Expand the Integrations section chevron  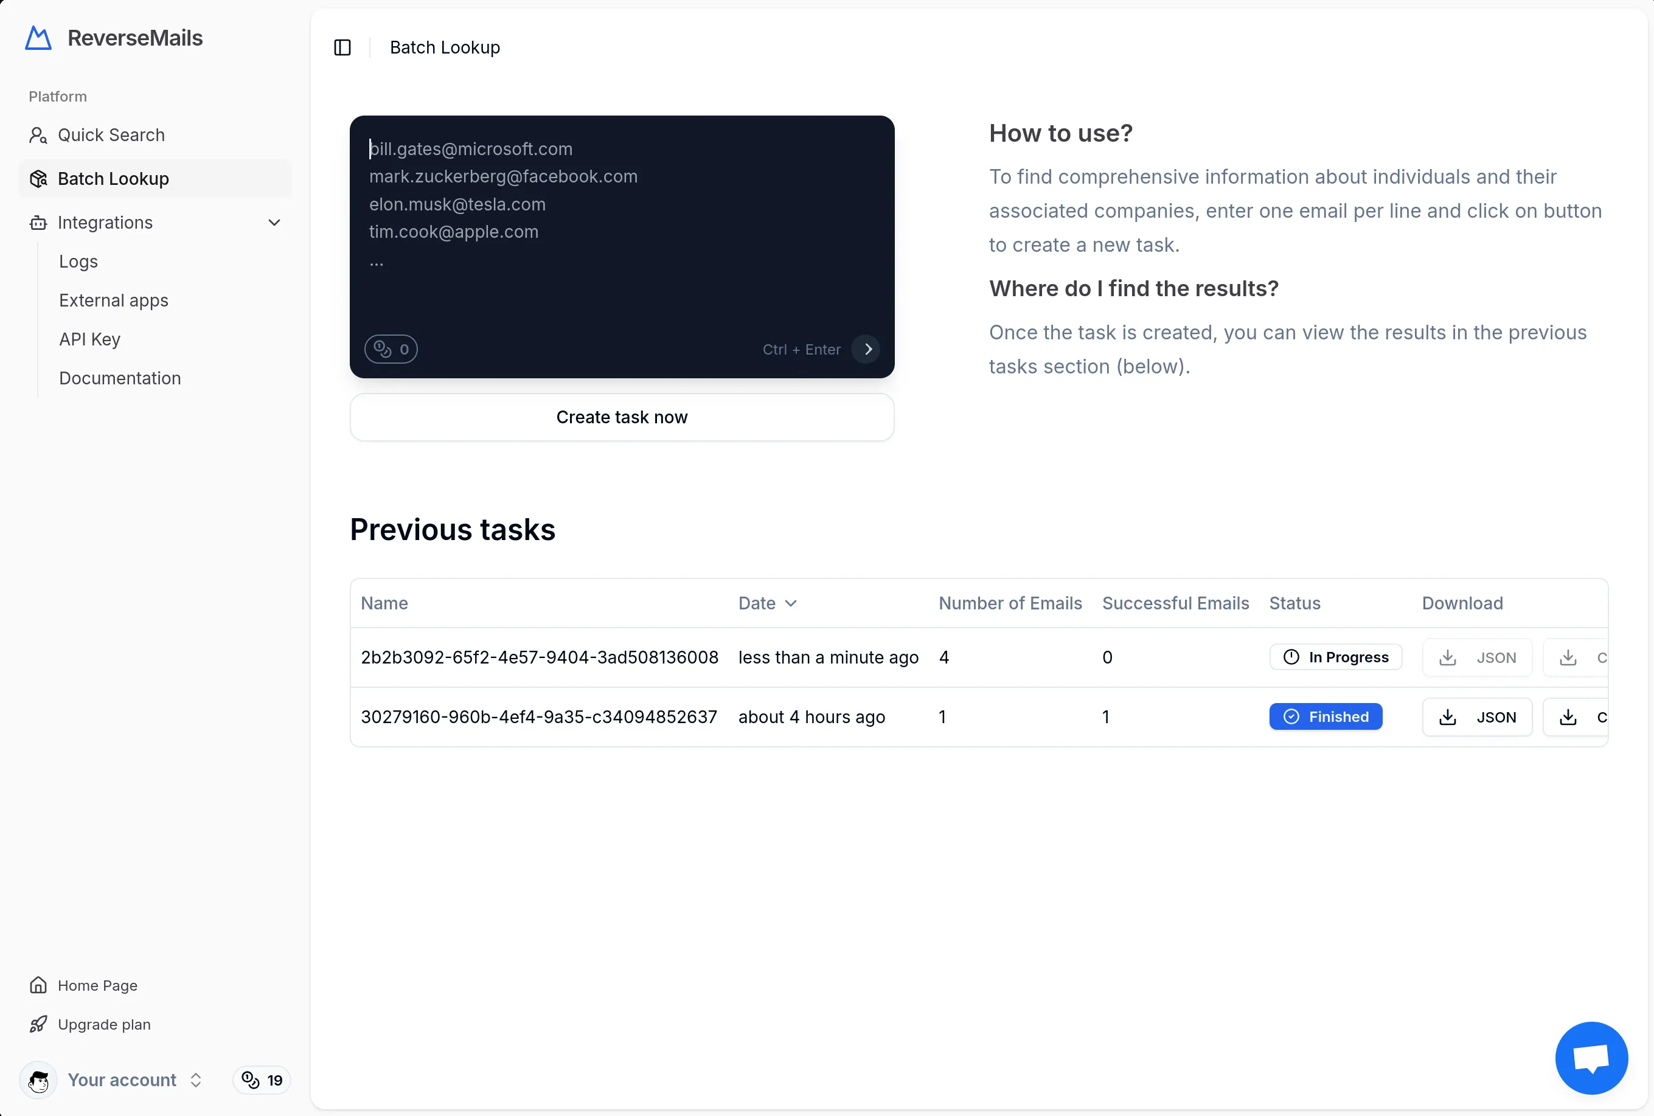tap(275, 222)
